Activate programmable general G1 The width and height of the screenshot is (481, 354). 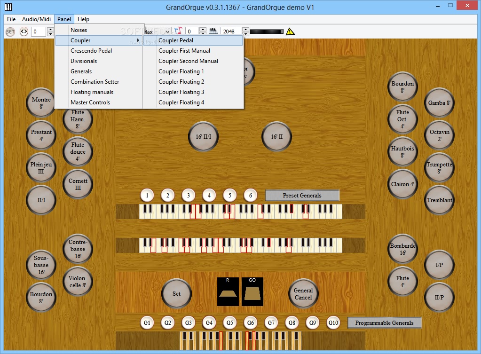tap(147, 323)
